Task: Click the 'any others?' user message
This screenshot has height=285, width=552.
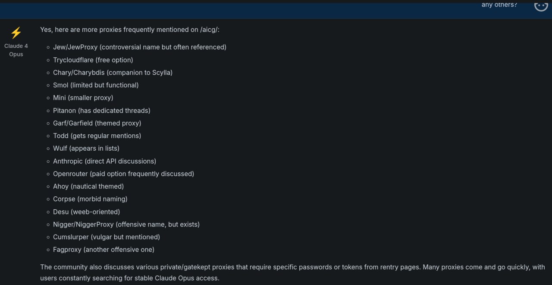Action: pyautogui.click(x=499, y=5)
